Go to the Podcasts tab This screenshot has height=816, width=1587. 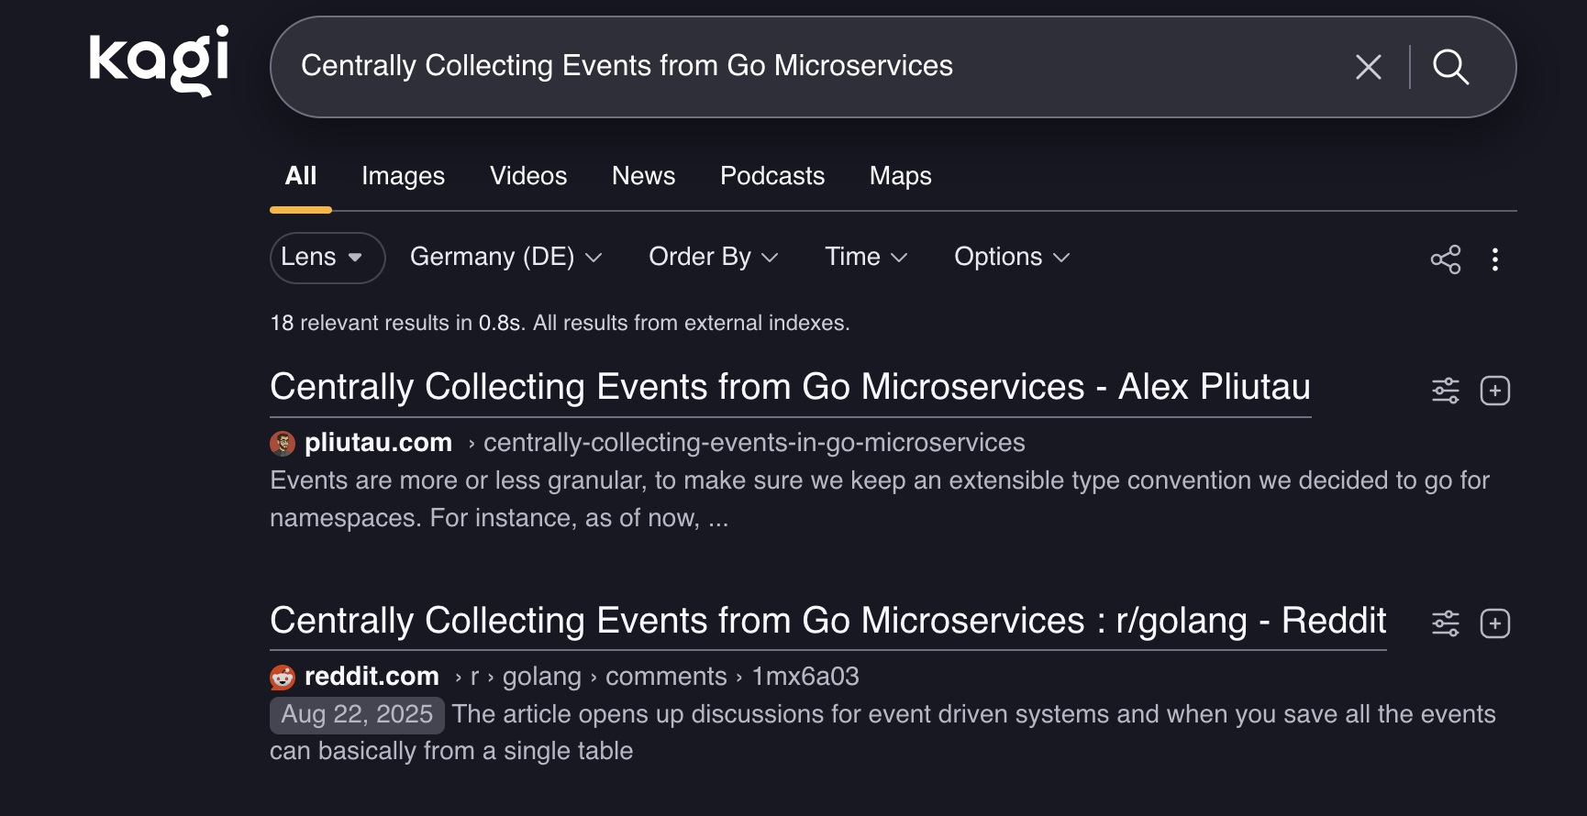coord(772,176)
